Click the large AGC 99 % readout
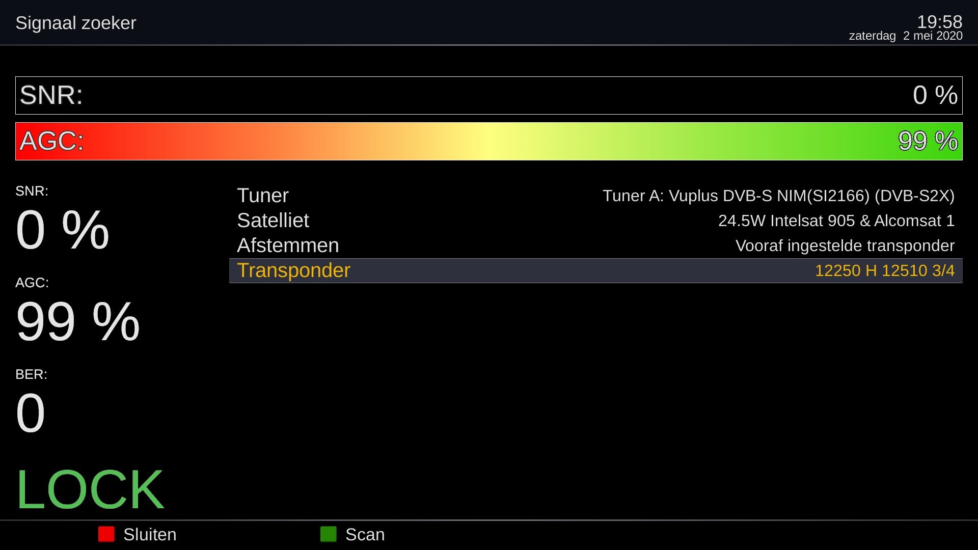 [x=77, y=322]
